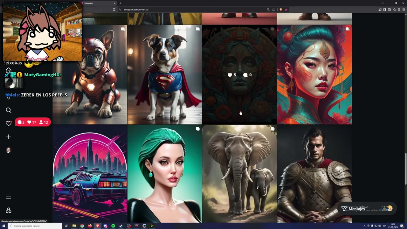407x229 pixels.
Task: Click the Brave Rewards triangle icon
Action: pos(286,10)
